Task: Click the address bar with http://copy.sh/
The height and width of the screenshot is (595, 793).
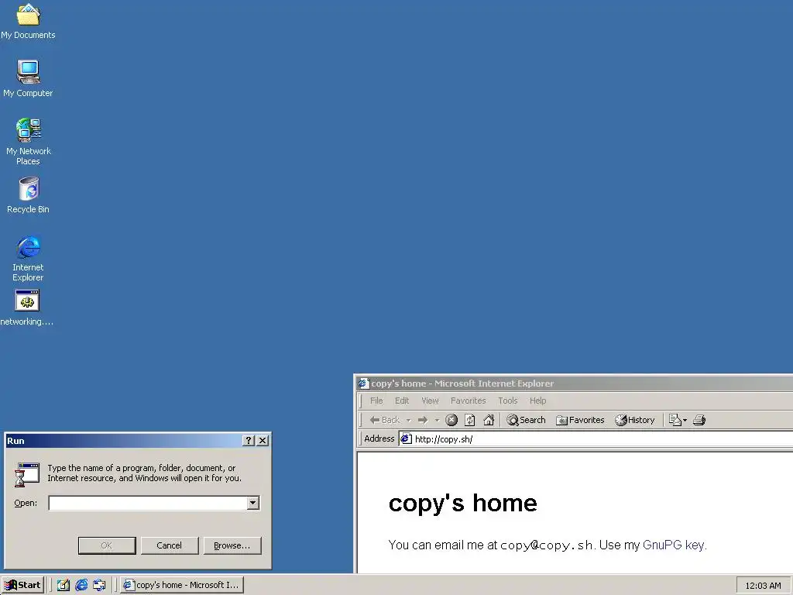Action: pos(597,439)
